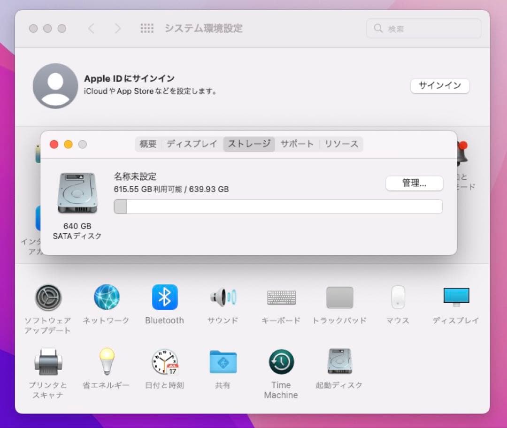This screenshot has width=507, height=428.
Task: Switch to the サポート tab
Action: 297,144
